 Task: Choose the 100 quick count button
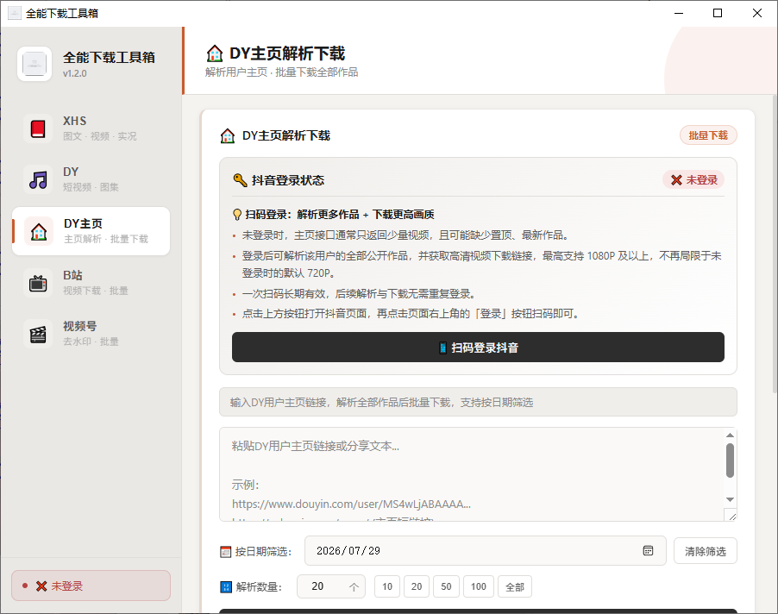pyautogui.click(x=479, y=586)
